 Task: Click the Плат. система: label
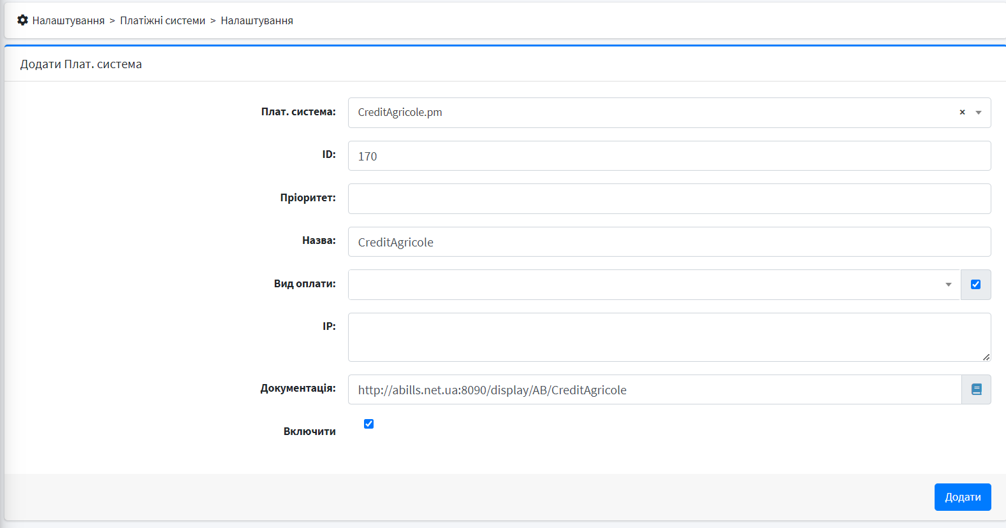pyautogui.click(x=298, y=111)
